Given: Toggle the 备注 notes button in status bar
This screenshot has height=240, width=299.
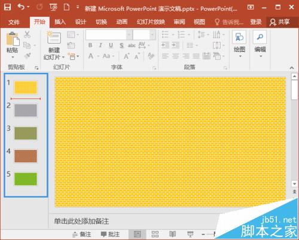Looking at the screenshot, I should tap(82, 235).
